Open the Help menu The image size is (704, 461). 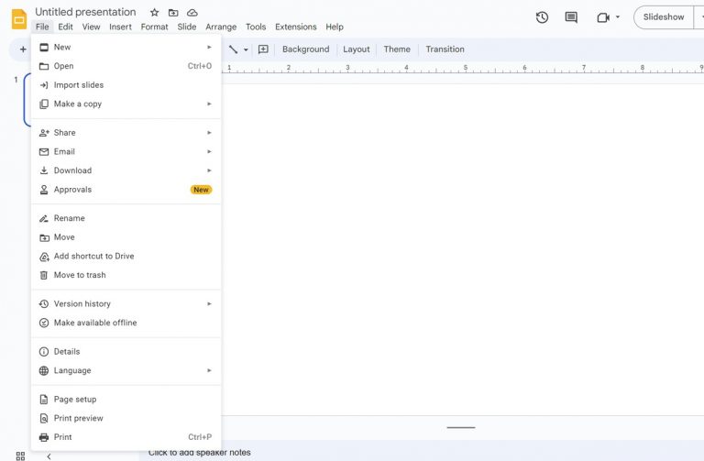[x=335, y=27]
